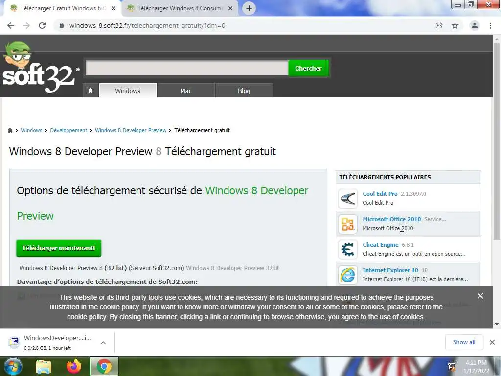The height and width of the screenshot is (376, 501).
Task: Bookmark this page with the star icon
Action: (x=455, y=25)
